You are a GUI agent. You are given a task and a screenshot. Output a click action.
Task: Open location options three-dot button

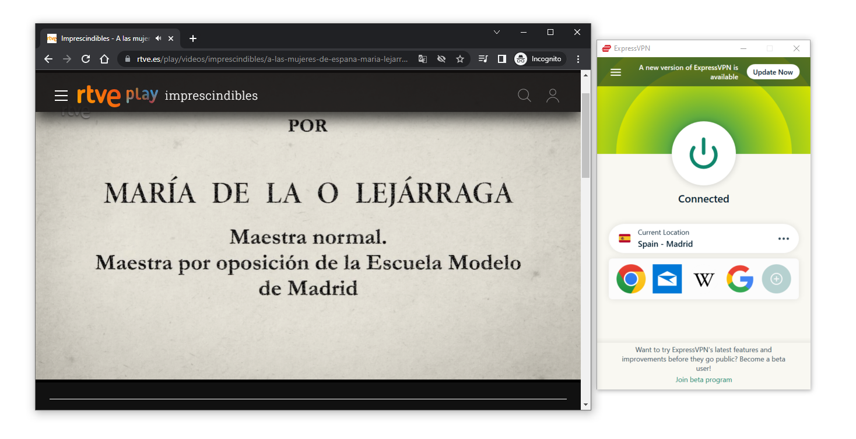click(784, 239)
